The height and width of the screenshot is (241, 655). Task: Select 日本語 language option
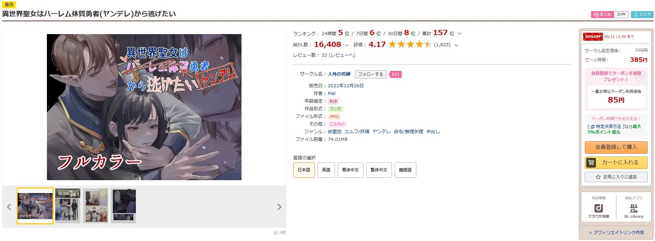[x=304, y=170]
